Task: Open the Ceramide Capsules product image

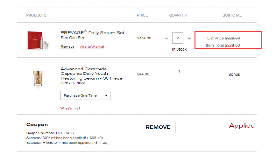Action: (x=38, y=78)
